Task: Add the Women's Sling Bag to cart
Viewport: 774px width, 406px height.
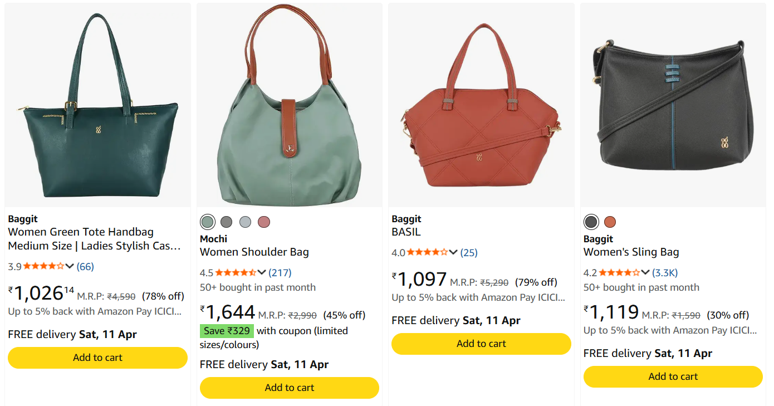Action: click(672, 376)
